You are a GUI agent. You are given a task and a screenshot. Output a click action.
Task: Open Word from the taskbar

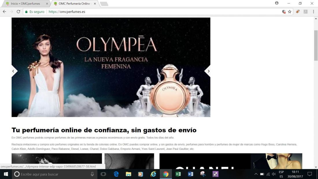tap(191, 174)
